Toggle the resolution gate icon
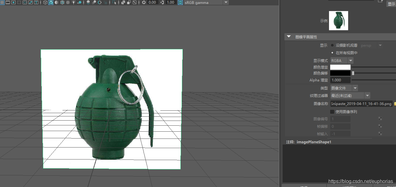This screenshot has width=396, height=187. point(13,2)
